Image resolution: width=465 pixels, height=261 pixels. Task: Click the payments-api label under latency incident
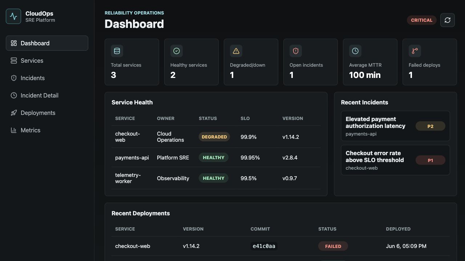pos(361,134)
